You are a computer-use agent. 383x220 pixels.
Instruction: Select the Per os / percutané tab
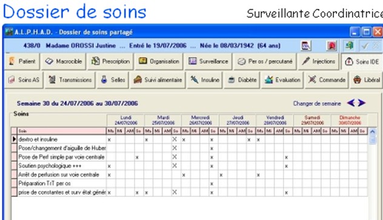pos(265,62)
